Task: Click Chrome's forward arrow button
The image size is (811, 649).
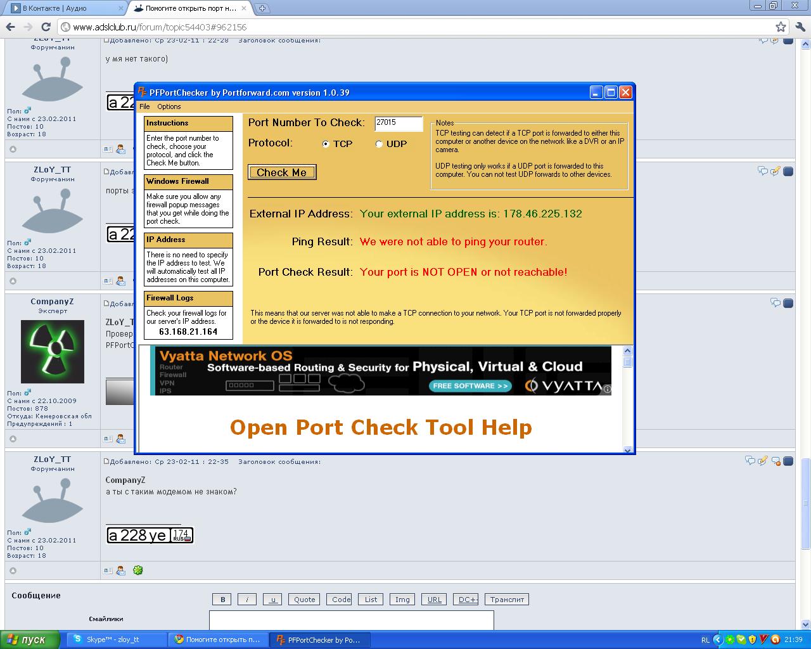Action: click(28, 27)
